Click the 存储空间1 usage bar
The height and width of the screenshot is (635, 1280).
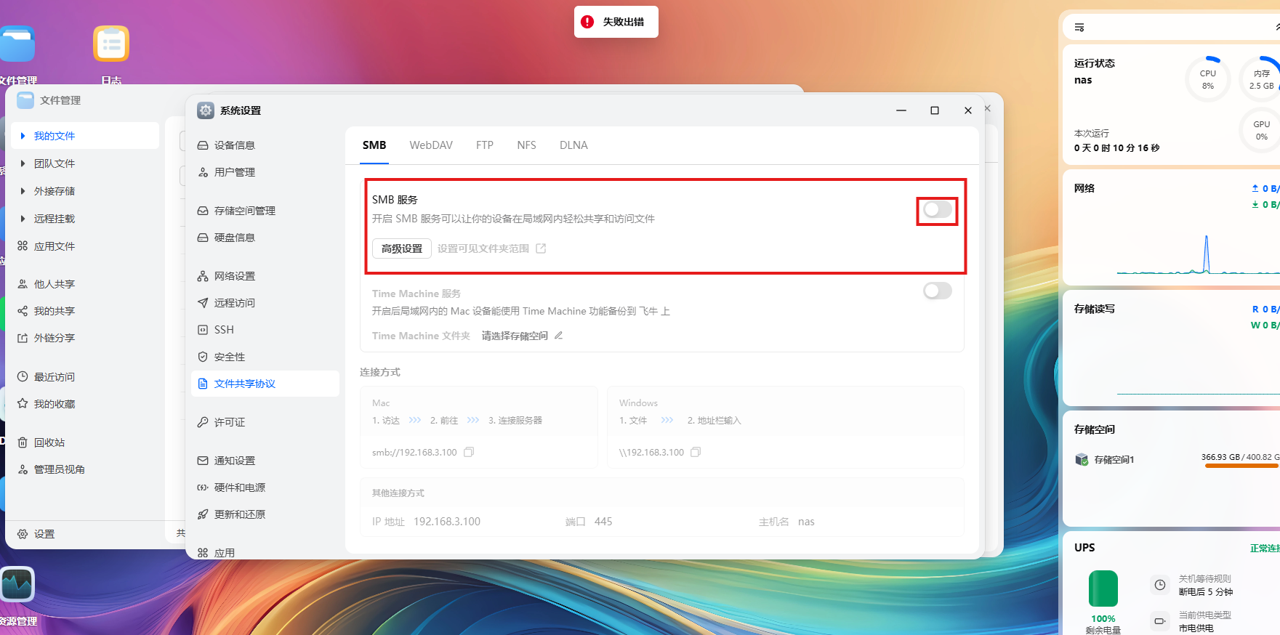pyautogui.click(x=1241, y=466)
